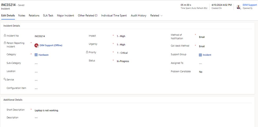The image size is (258, 127).
Task: Switch to the Edit Details tab
Action: (8, 15)
